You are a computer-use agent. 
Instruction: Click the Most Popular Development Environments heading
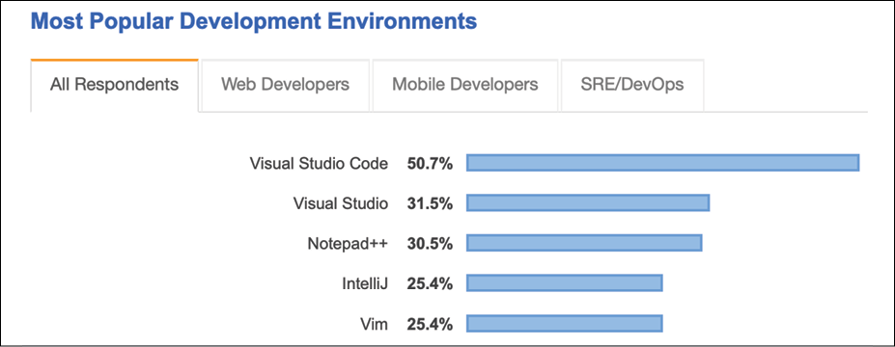pos(253,21)
